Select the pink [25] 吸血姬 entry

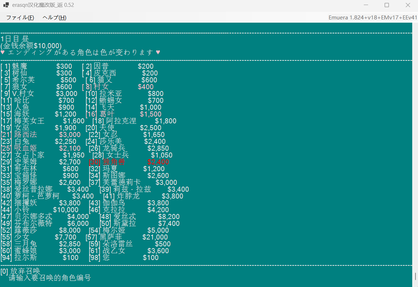click(41, 148)
